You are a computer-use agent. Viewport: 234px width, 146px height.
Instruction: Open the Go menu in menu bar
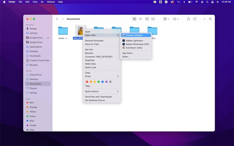[42, 2]
